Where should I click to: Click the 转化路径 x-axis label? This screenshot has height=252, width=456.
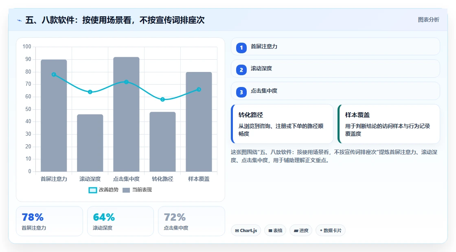[x=162, y=179]
